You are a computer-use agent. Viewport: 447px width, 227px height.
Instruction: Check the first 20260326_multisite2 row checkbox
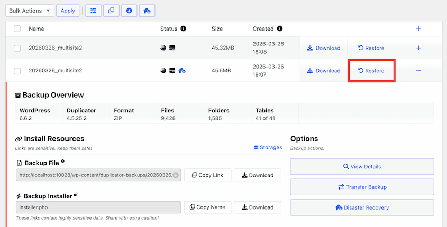tap(17, 48)
